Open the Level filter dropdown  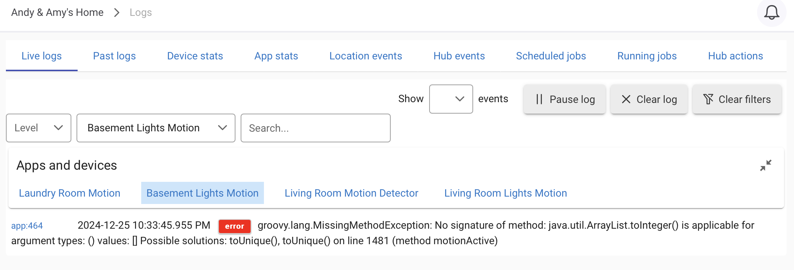(38, 128)
